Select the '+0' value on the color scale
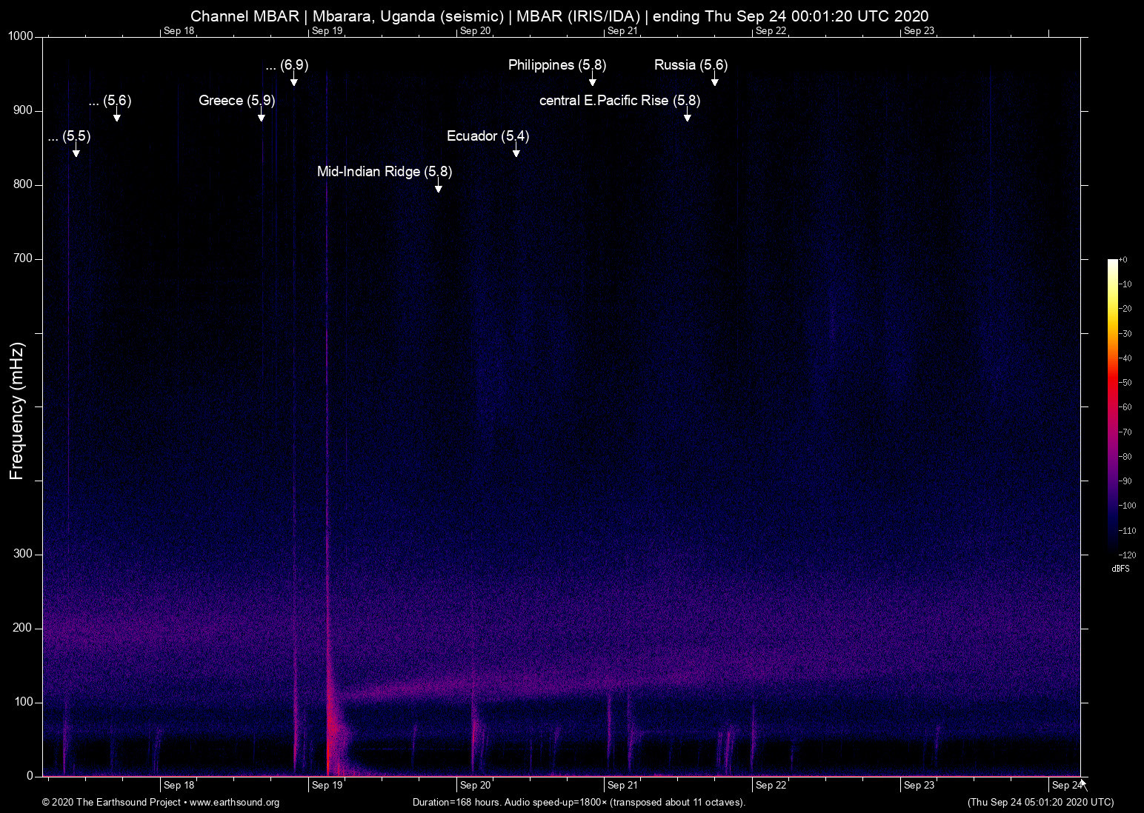Viewport: 1144px width, 813px height. point(1123,260)
